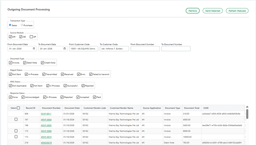Open document link ARHF-0009
The width and height of the screenshot is (256, 145).
tap(46, 131)
